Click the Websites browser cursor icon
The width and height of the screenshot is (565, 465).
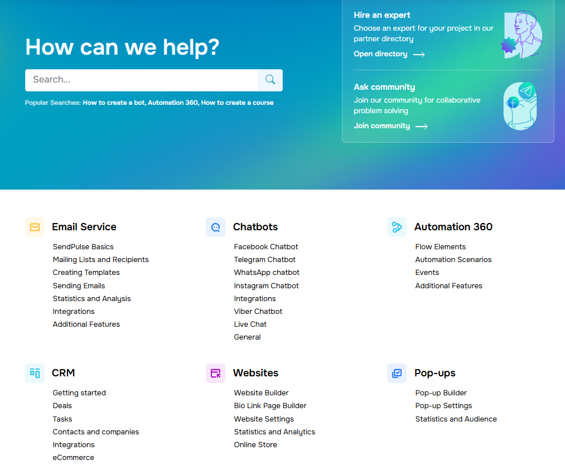pos(215,373)
